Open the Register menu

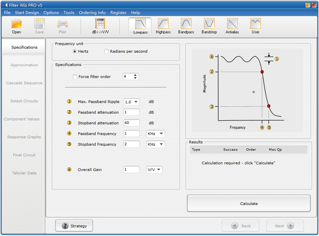click(118, 13)
